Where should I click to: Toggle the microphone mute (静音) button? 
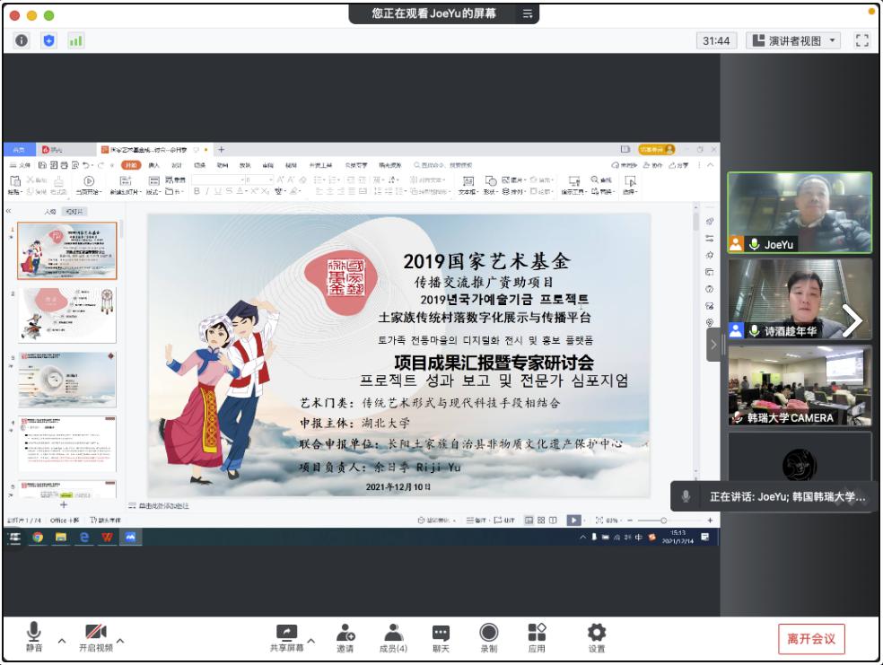click(x=34, y=637)
